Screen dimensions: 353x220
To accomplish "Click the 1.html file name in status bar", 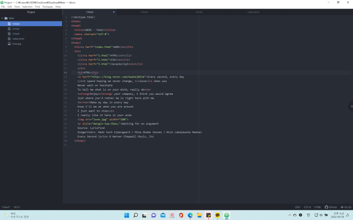I will (6, 207).
